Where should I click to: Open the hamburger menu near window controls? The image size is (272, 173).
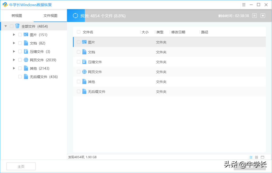pos(244,5)
